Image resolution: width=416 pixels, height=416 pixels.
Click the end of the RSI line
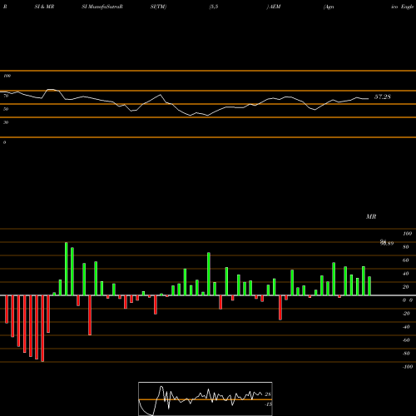[x=369, y=99]
